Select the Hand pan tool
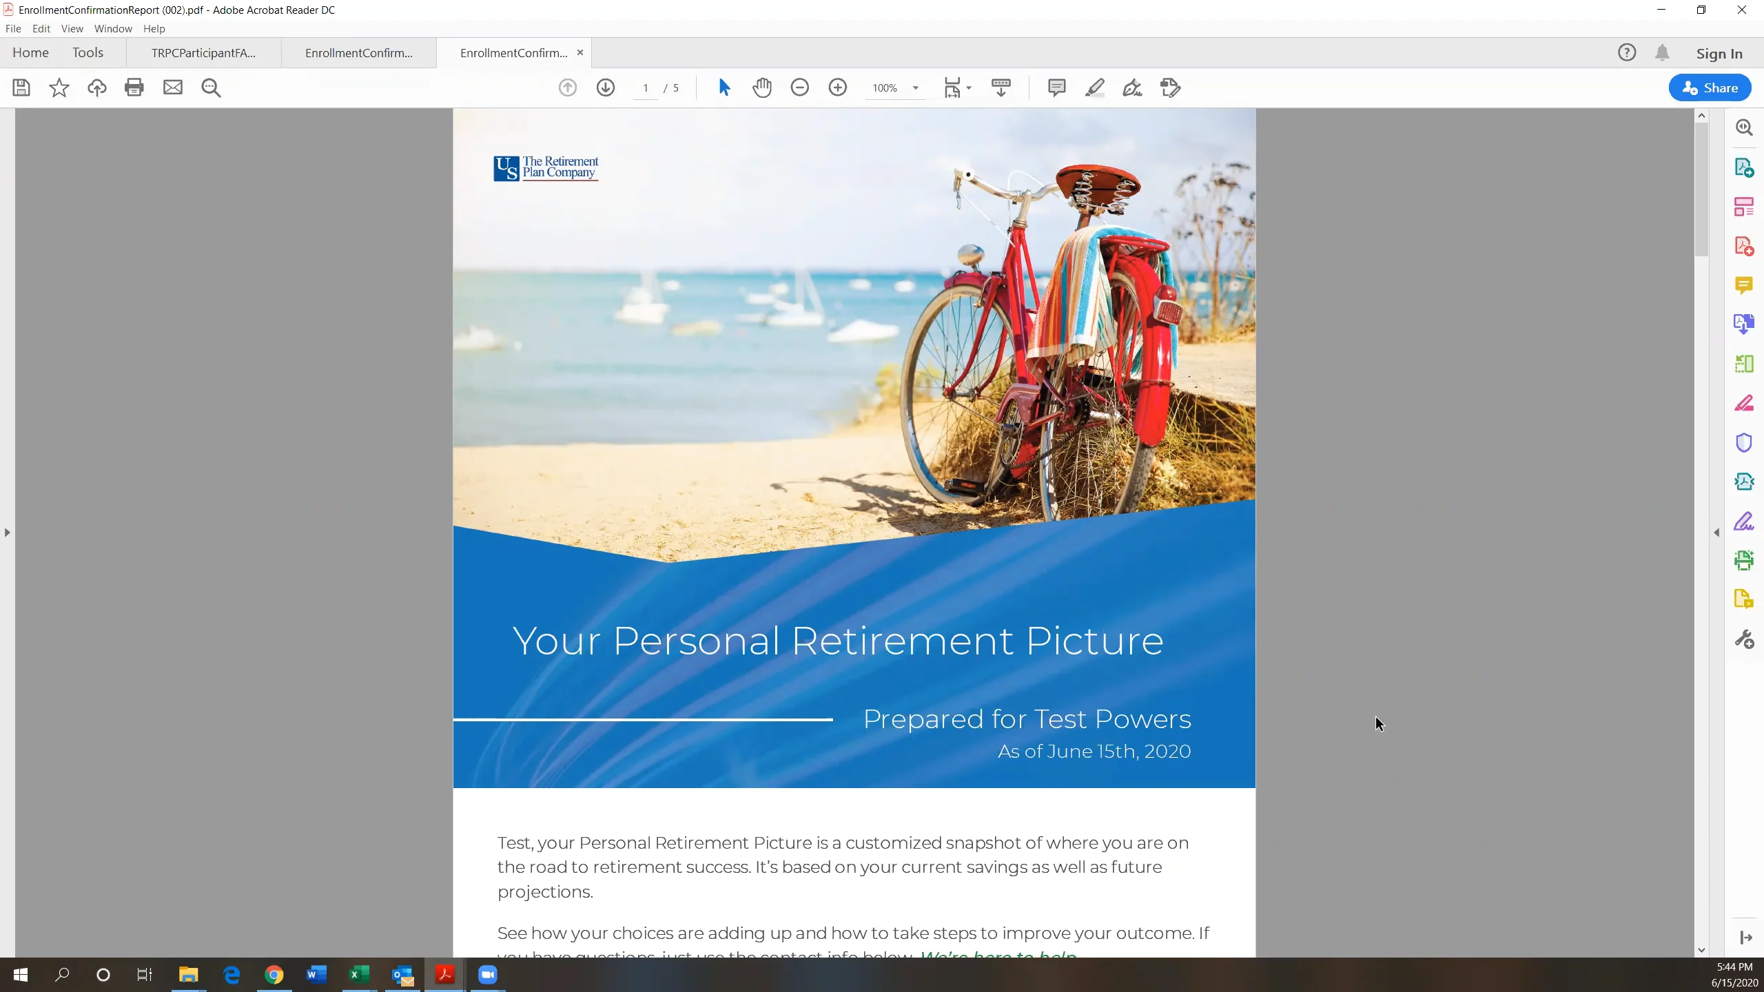This screenshot has width=1764, height=992. point(762,87)
